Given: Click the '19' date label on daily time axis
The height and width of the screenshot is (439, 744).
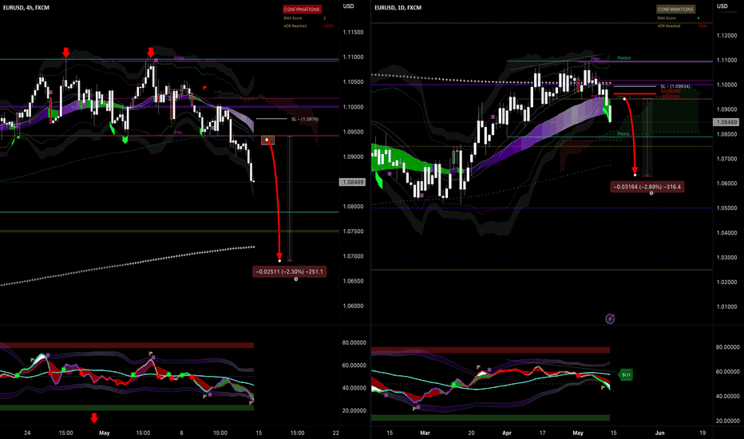Looking at the screenshot, I should (x=702, y=433).
